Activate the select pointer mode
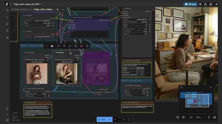Viewport: 222px width, 124px height. (x=178, y=117)
